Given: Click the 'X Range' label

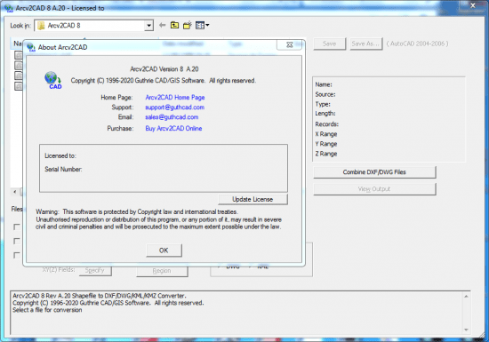Looking at the screenshot, I should (326, 134).
